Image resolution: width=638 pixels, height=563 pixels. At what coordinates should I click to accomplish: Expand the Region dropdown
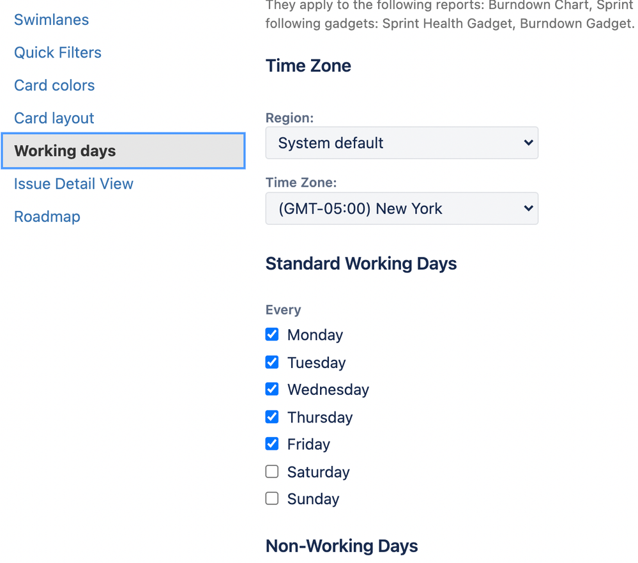(x=402, y=143)
